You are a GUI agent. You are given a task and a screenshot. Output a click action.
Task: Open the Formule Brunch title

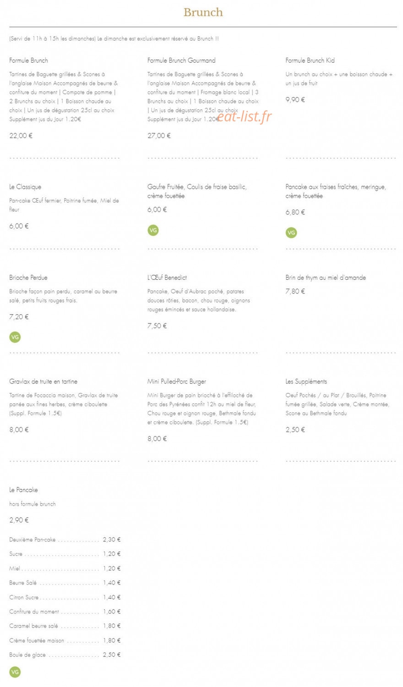click(28, 60)
